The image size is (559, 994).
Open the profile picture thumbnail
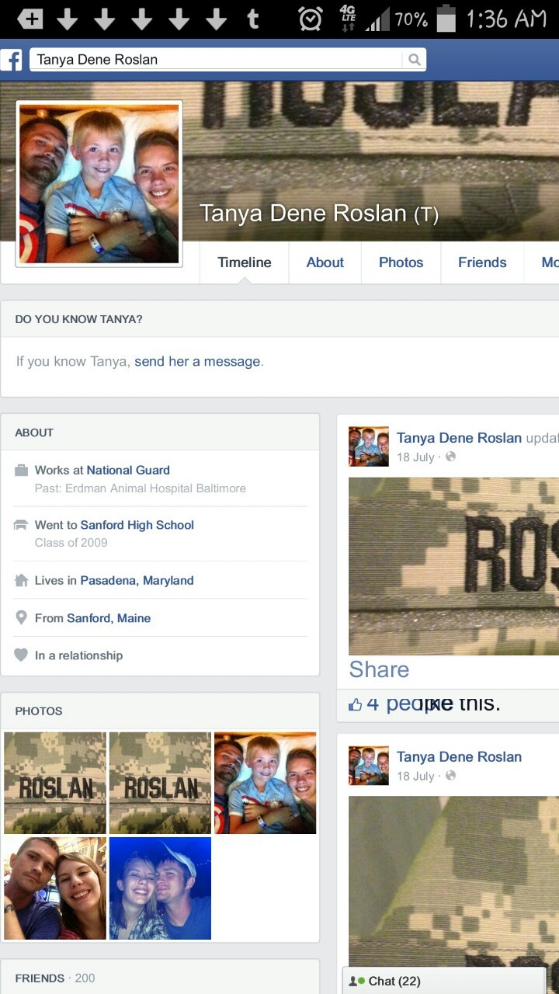click(x=99, y=184)
